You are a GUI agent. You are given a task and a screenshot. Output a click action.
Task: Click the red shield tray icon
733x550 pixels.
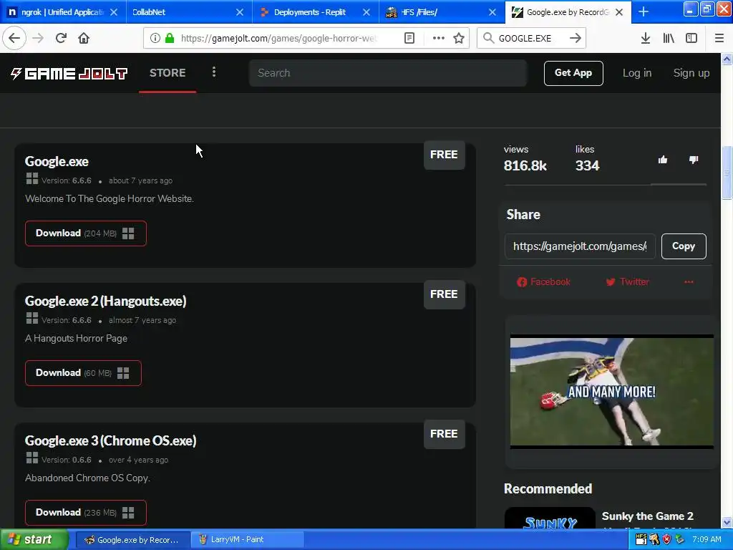point(666,539)
